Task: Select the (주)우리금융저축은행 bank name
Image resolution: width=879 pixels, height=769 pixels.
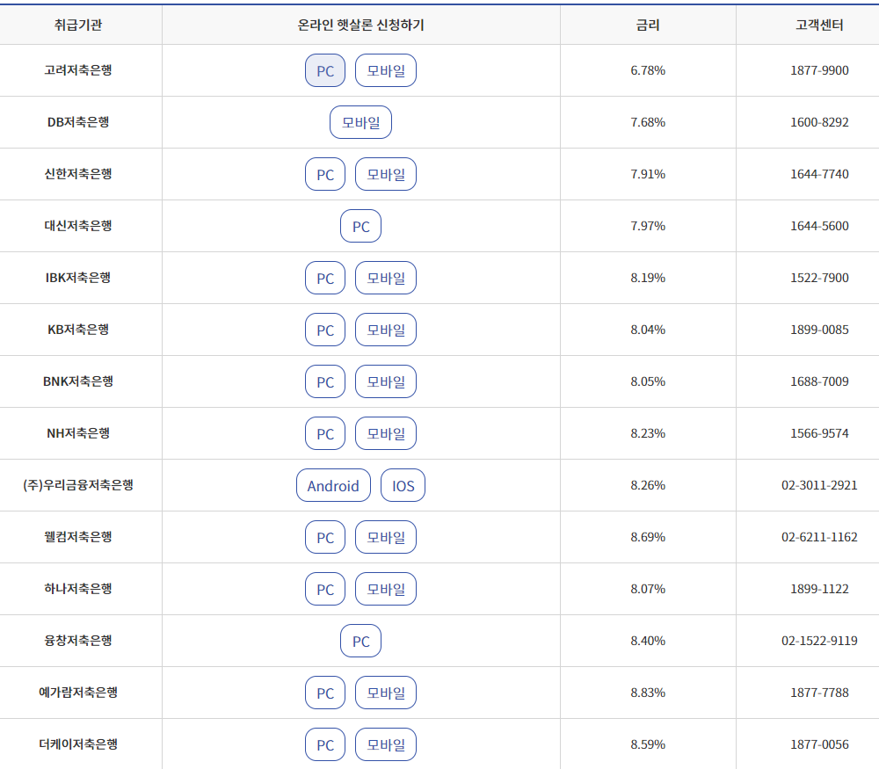Action: tap(78, 485)
